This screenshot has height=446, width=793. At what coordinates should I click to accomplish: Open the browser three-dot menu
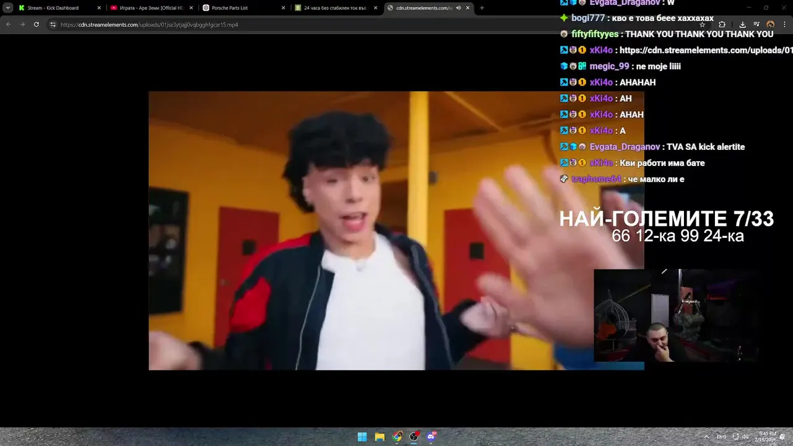pyautogui.click(x=784, y=25)
